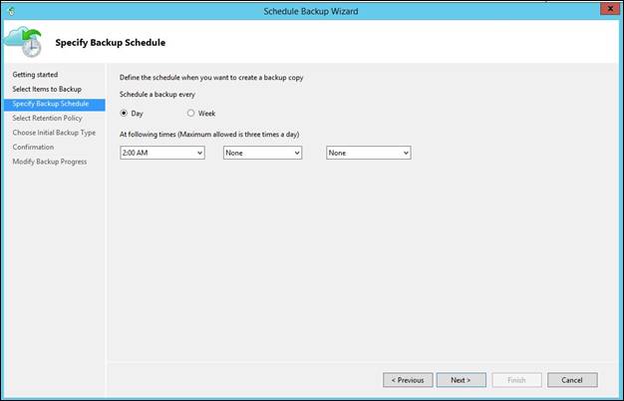Open the Confirmation step
Viewport: 624px width, 401px height.
coord(33,147)
